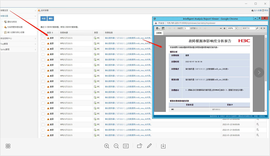Open the thumbnail grid view

click(8, 146)
